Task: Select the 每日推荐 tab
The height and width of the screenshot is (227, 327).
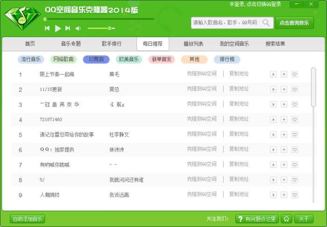Action: [153, 44]
